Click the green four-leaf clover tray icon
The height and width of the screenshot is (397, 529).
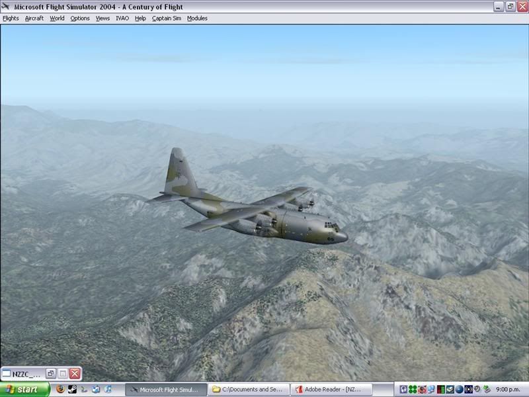coord(413,390)
